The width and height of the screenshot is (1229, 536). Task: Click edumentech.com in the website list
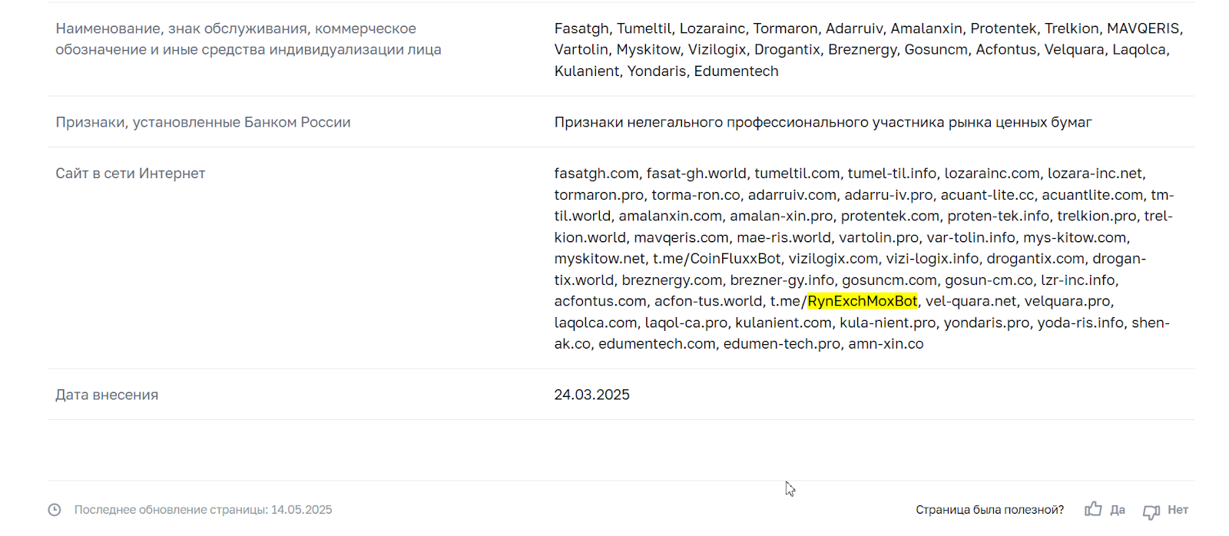pyautogui.click(x=657, y=344)
